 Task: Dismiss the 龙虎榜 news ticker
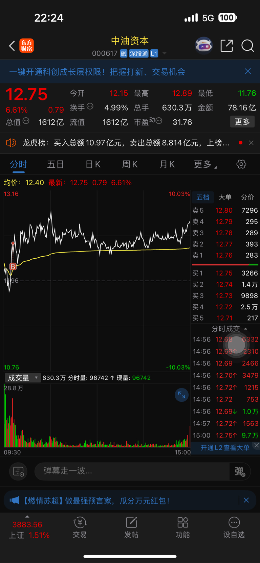click(x=251, y=143)
